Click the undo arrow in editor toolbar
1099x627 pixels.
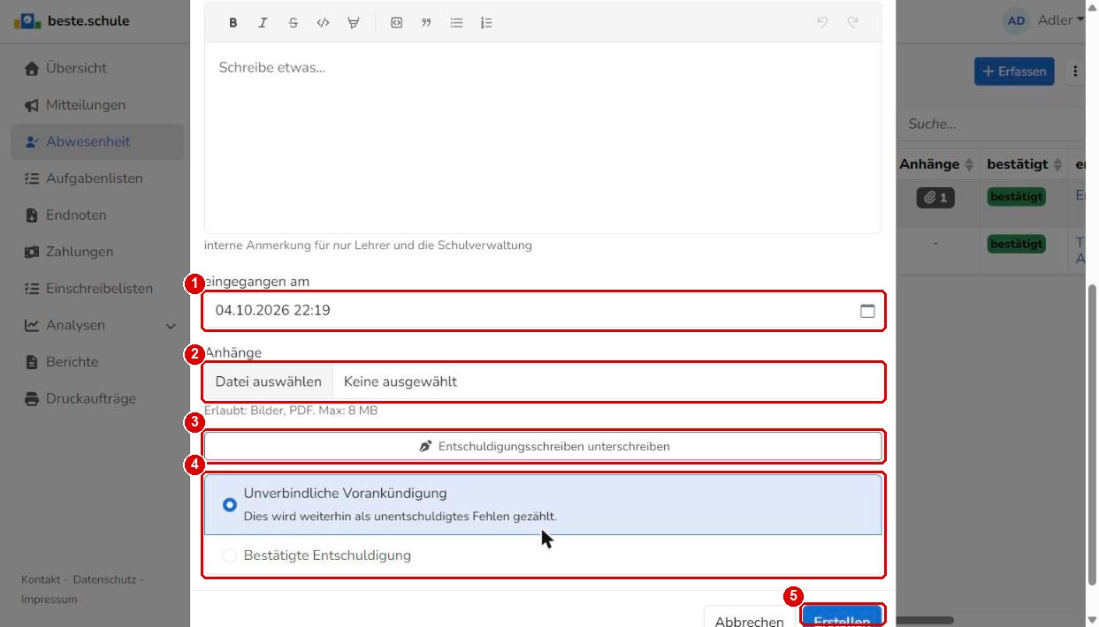(822, 23)
